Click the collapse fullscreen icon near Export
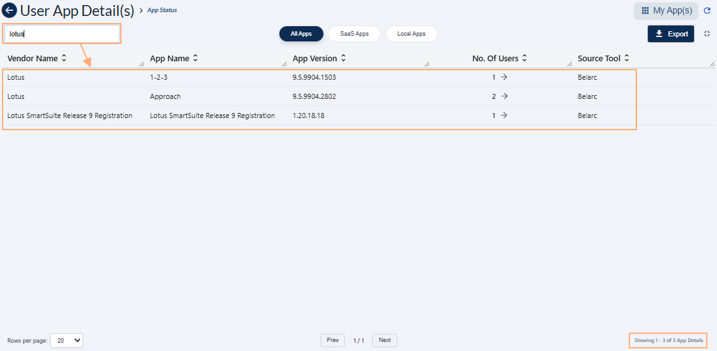 click(x=707, y=34)
